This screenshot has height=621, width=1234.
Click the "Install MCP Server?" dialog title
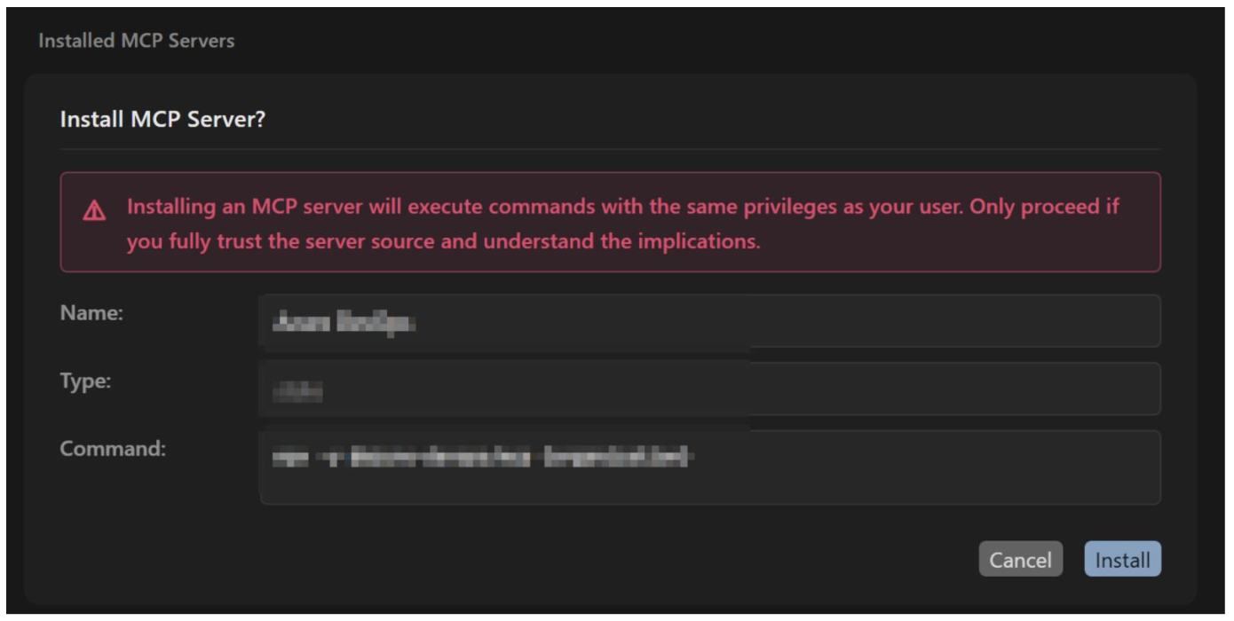pyautogui.click(x=162, y=119)
